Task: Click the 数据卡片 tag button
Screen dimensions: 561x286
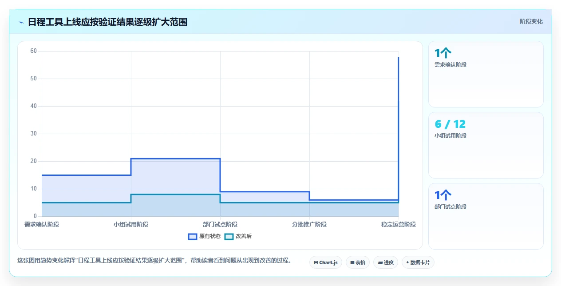Action: pyautogui.click(x=418, y=262)
